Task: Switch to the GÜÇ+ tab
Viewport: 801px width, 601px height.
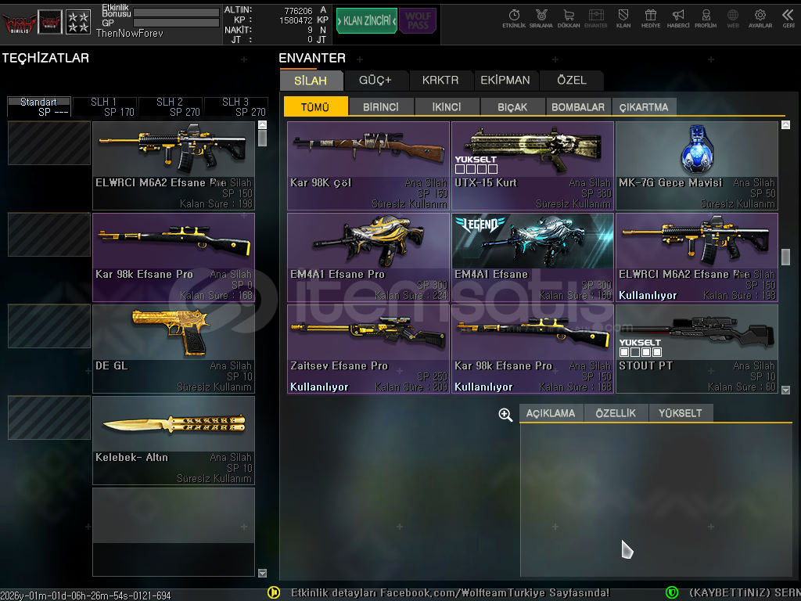Action: tap(375, 81)
